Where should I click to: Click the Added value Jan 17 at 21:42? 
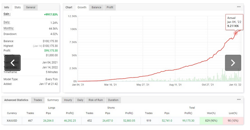pyautogui.click(x=48, y=84)
